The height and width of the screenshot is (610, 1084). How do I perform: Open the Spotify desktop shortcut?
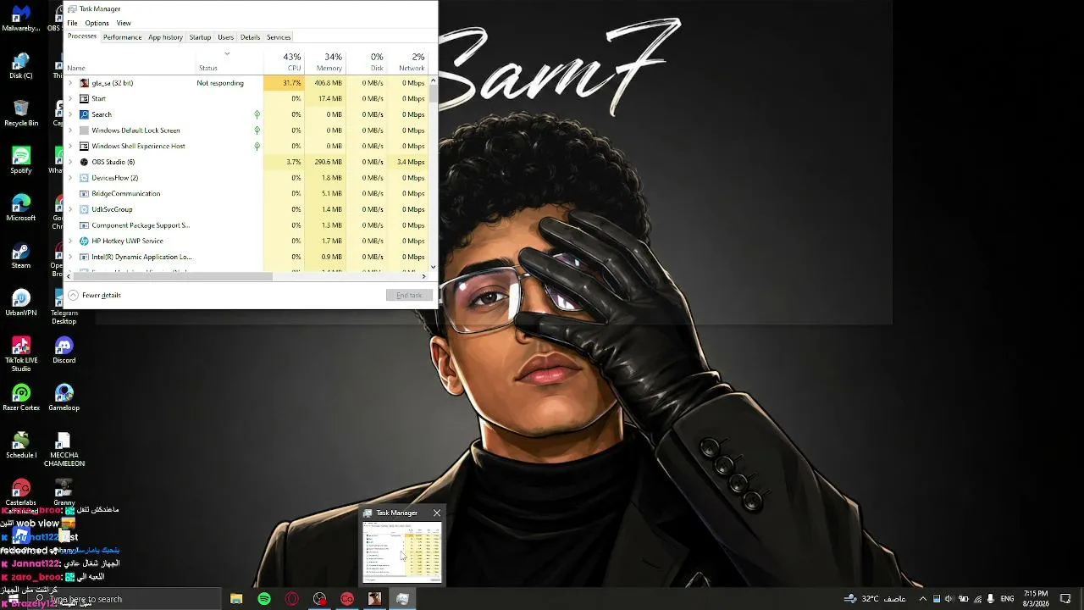pyautogui.click(x=20, y=160)
